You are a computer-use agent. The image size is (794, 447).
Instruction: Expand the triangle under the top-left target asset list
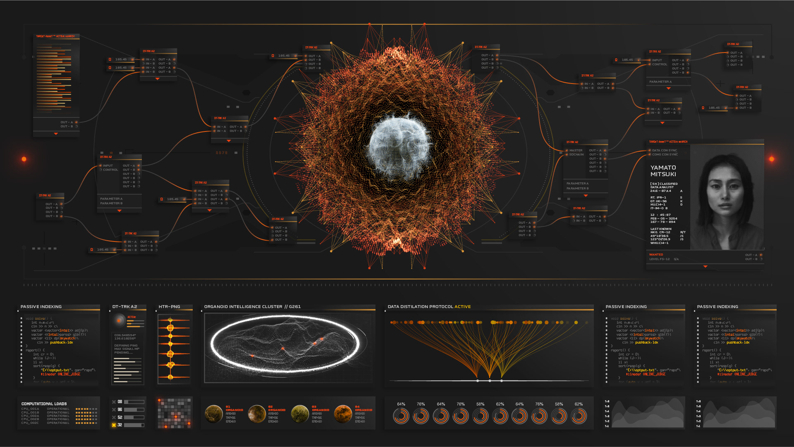click(x=56, y=134)
